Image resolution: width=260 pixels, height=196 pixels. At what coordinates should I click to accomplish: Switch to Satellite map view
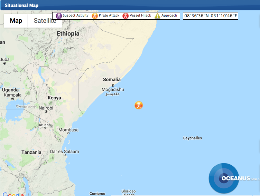click(45, 21)
